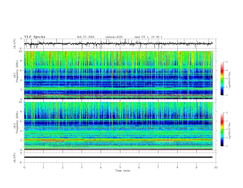243x188 pixels.
Task: Click the "5" voltage tick of ch.3(V) axis
Action: coord(21,153)
